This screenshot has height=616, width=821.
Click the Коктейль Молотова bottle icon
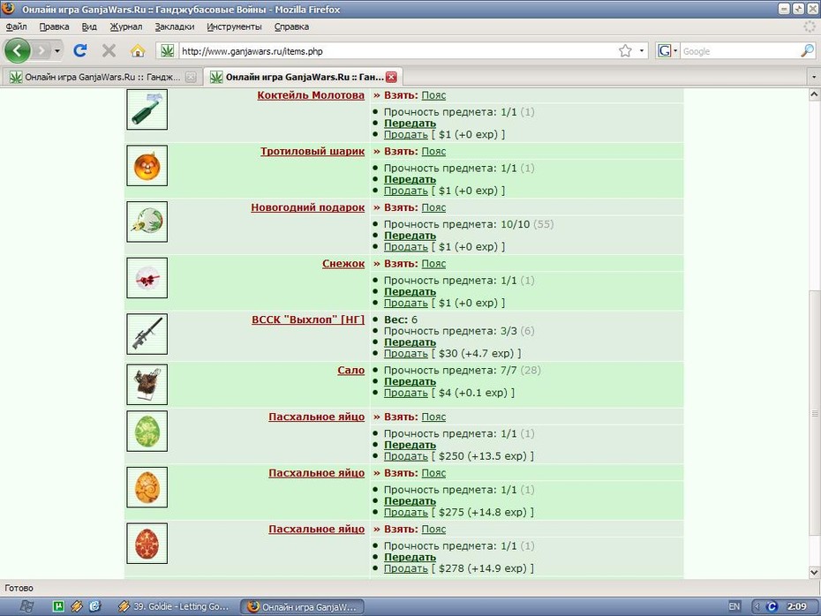(147, 109)
